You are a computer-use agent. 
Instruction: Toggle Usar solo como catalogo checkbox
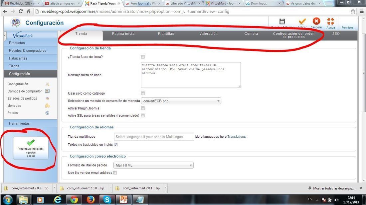(x=143, y=93)
